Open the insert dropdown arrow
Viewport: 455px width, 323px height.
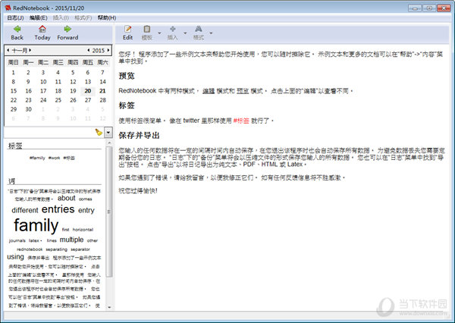(x=185, y=33)
